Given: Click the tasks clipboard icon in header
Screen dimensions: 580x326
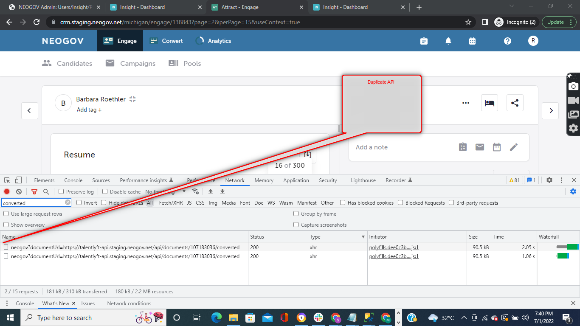Looking at the screenshot, I should tap(424, 41).
